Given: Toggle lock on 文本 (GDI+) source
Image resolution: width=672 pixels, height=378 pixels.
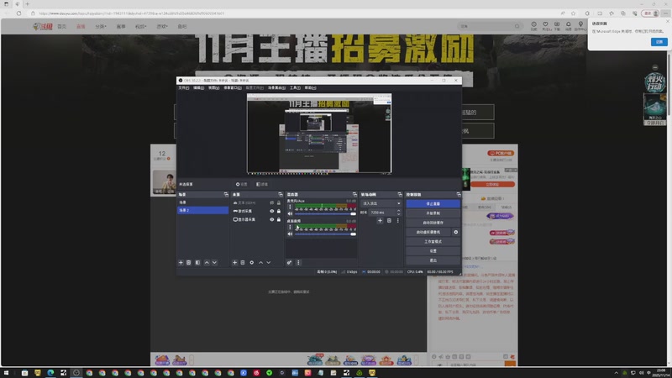Looking at the screenshot, I should pyautogui.click(x=279, y=202).
